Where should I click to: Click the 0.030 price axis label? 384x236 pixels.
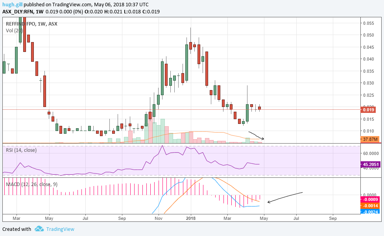point(369,83)
